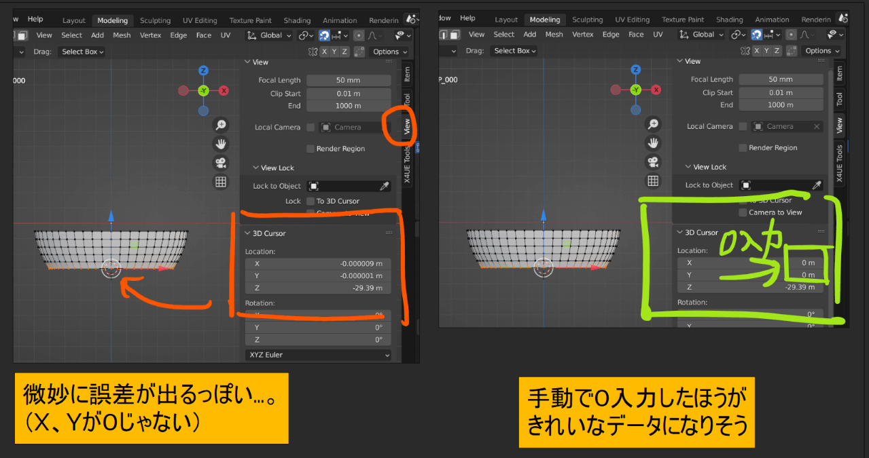Click cursor Location Y -0.000001 m field

click(x=318, y=276)
